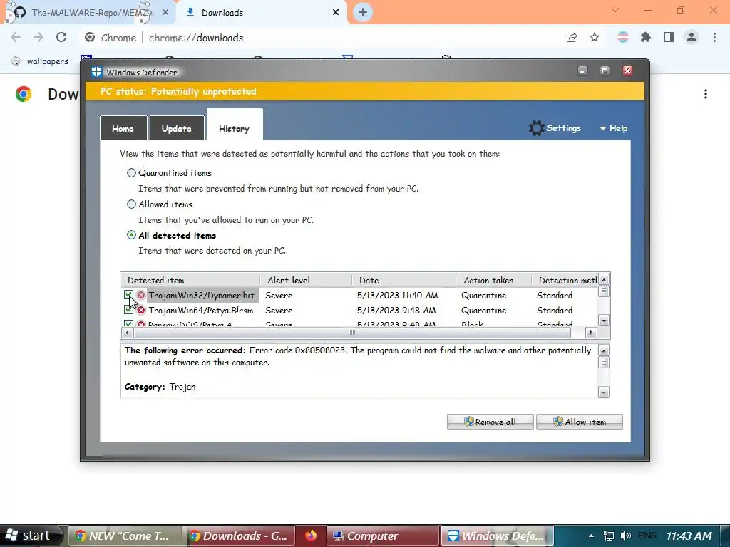Image resolution: width=730 pixels, height=547 pixels.
Task: Click the Chrome back arrow
Action: 16,38
